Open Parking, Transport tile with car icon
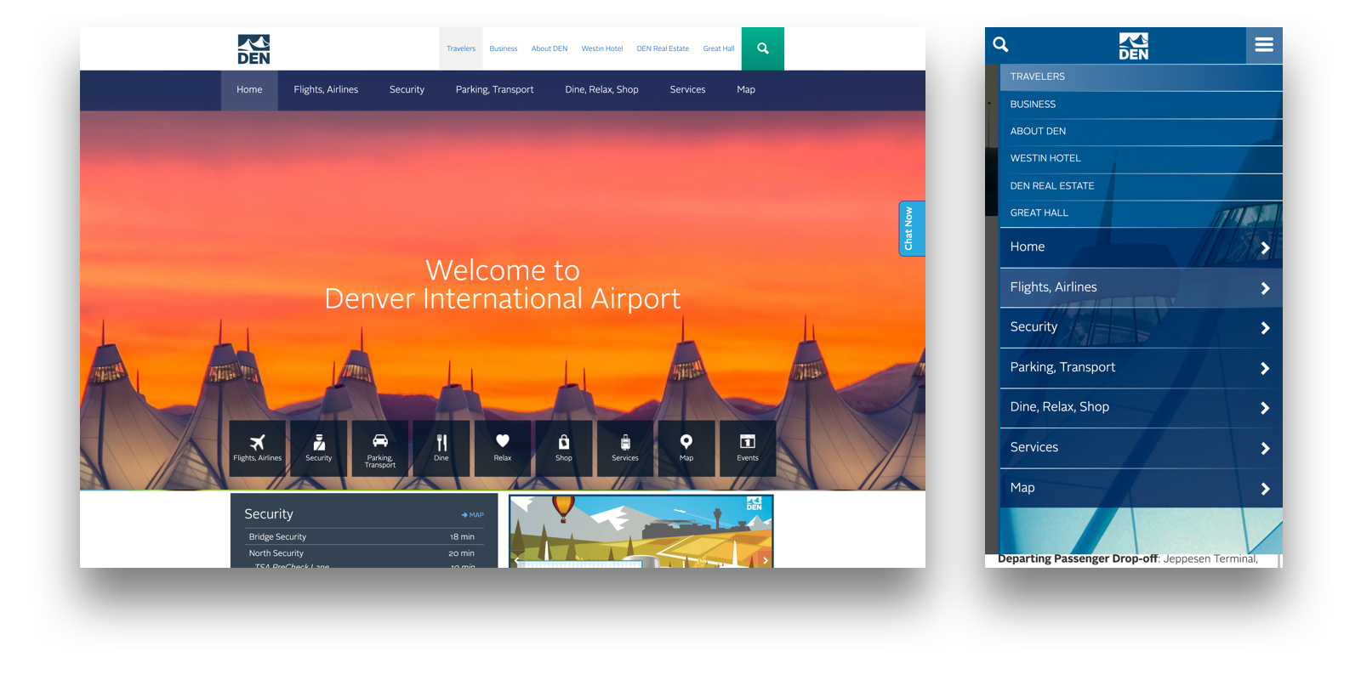The height and width of the screenshot is (680, 1361). (380, 448)
